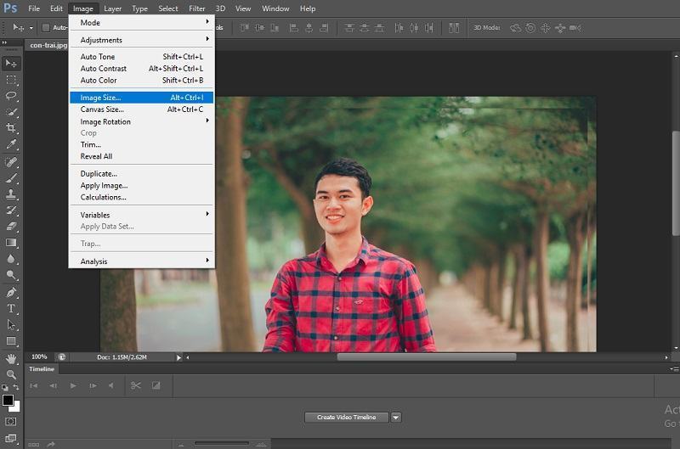
Task: Click the horizontal canvas scrollbar
Action: (x=427, y=357)
